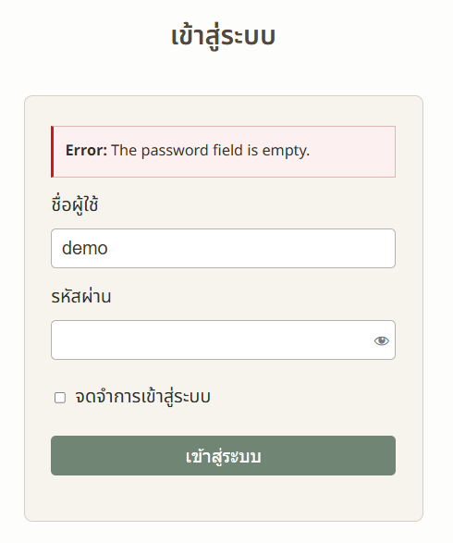Place cursor after the demo text

coord(109,248)
